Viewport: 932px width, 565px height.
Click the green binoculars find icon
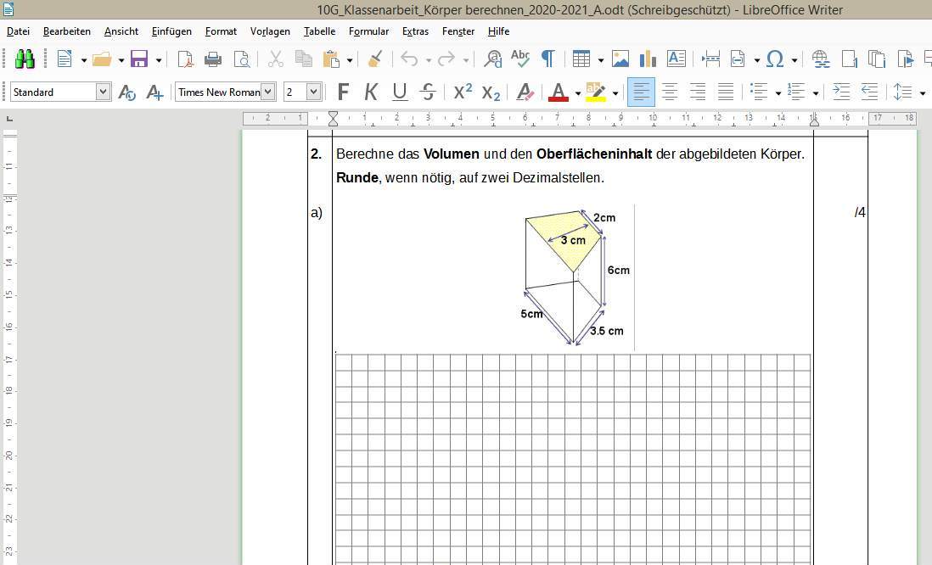pyautogui.click(x=25, y=59)
